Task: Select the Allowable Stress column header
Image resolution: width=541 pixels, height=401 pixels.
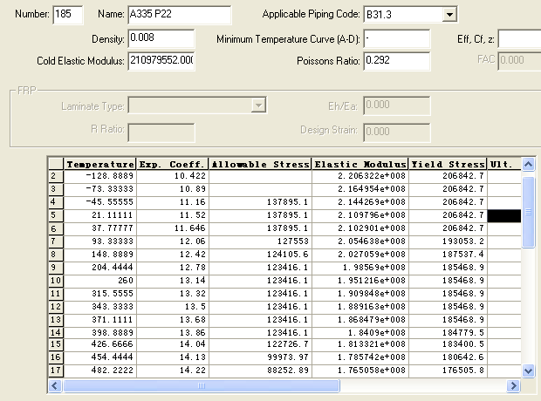Action: 260,164
